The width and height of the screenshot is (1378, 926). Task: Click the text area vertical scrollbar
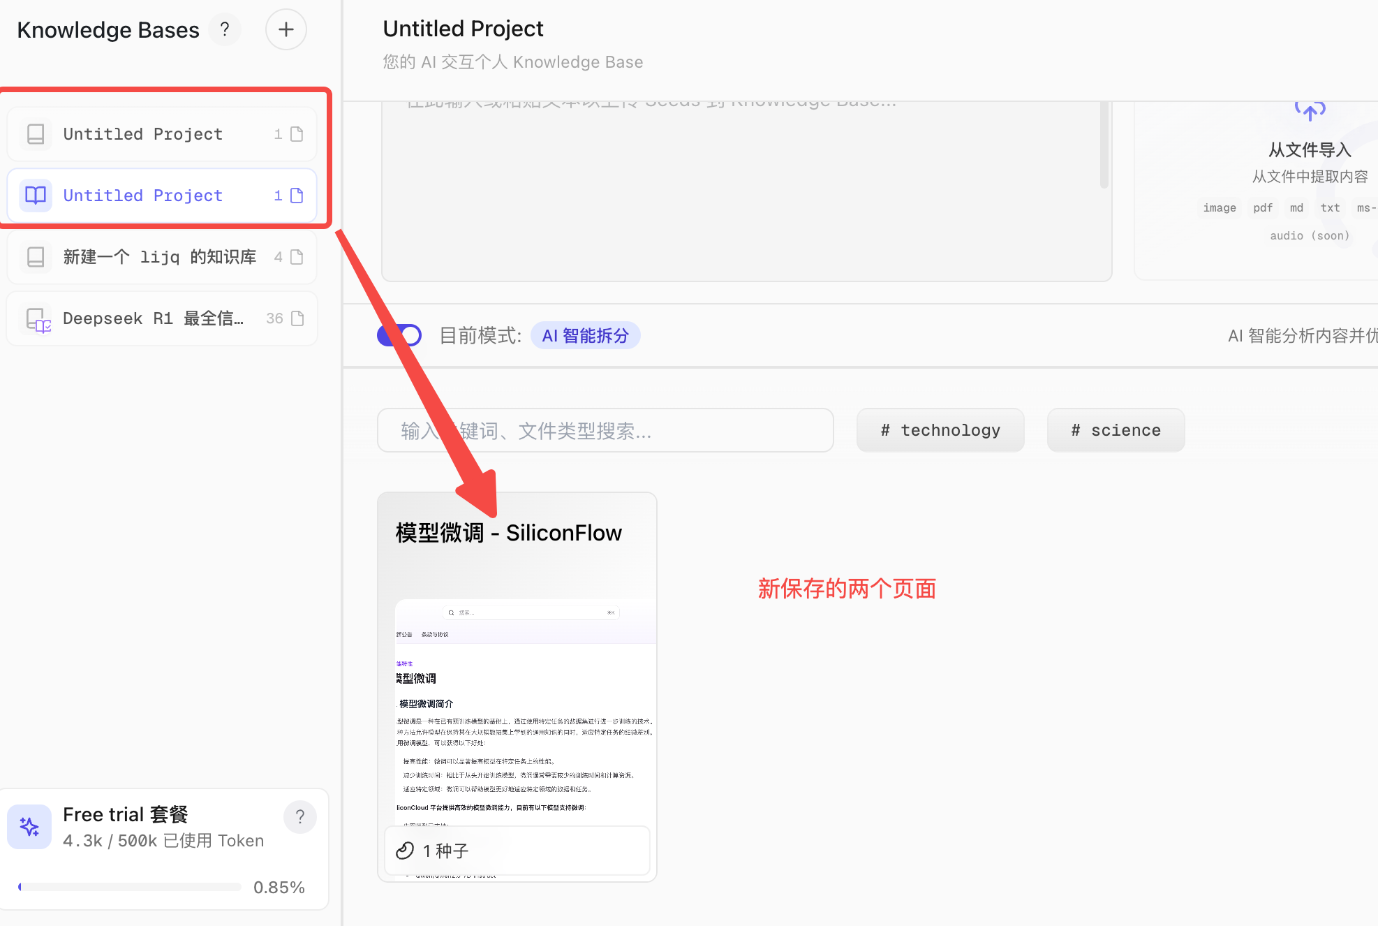(1104, 145)
